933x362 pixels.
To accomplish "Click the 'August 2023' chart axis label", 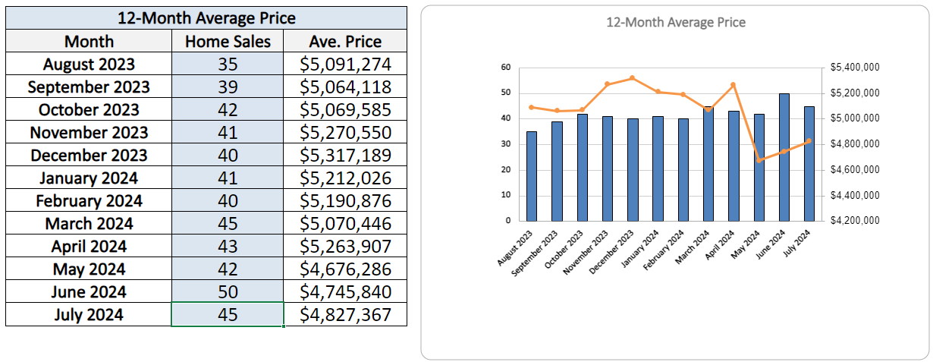I will pyautogui.click(x=516, y=247).
